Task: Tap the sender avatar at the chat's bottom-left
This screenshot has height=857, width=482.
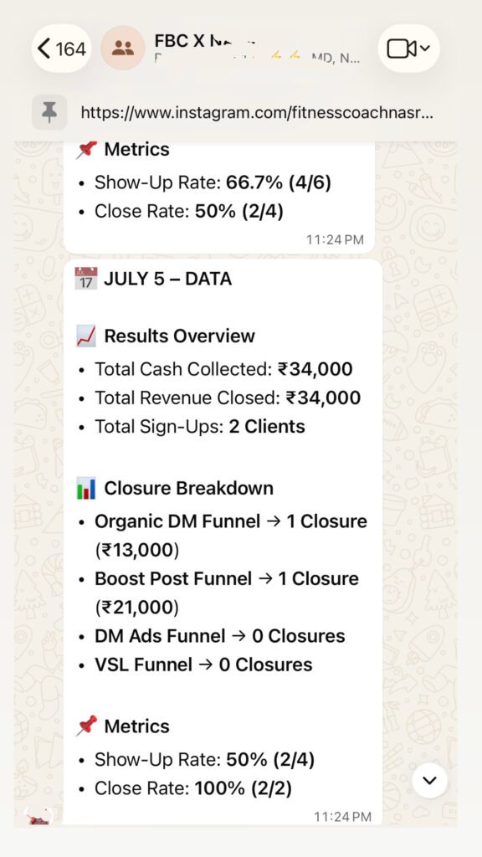Action: [38, 816]
